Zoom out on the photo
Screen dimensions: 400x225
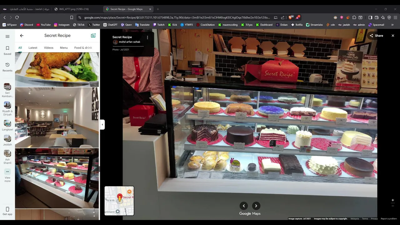click(393, 206)
